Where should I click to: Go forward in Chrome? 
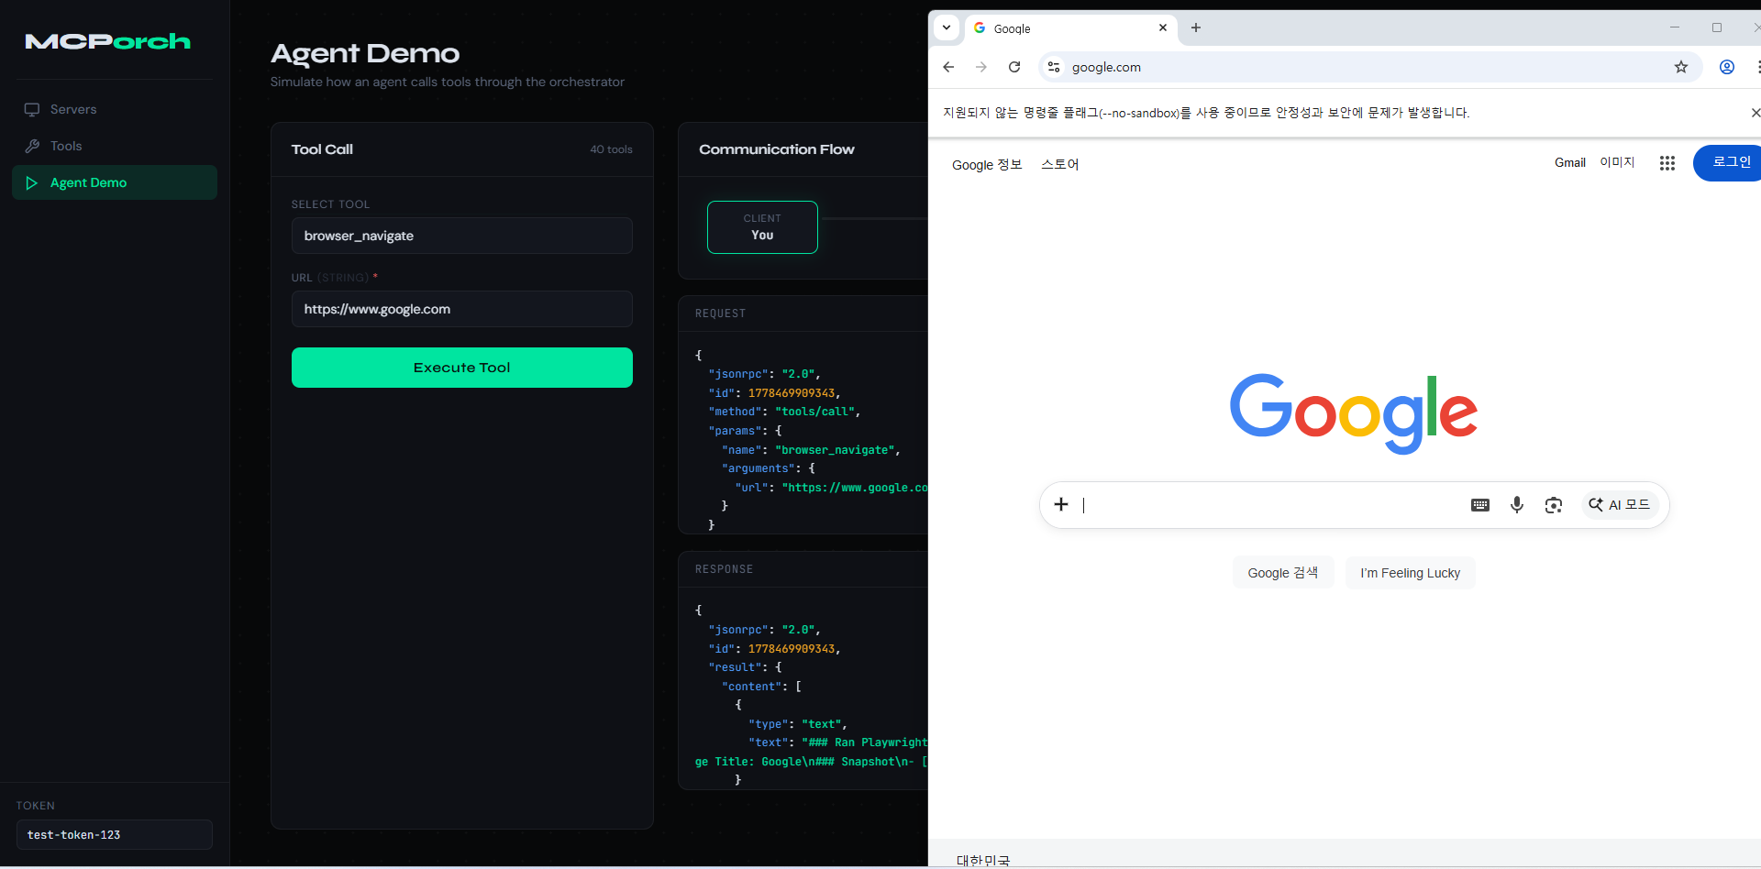pos(981,67)
